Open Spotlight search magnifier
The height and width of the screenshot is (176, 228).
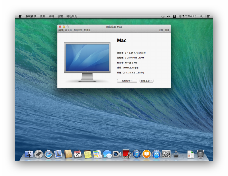click(x=201, y=16)
